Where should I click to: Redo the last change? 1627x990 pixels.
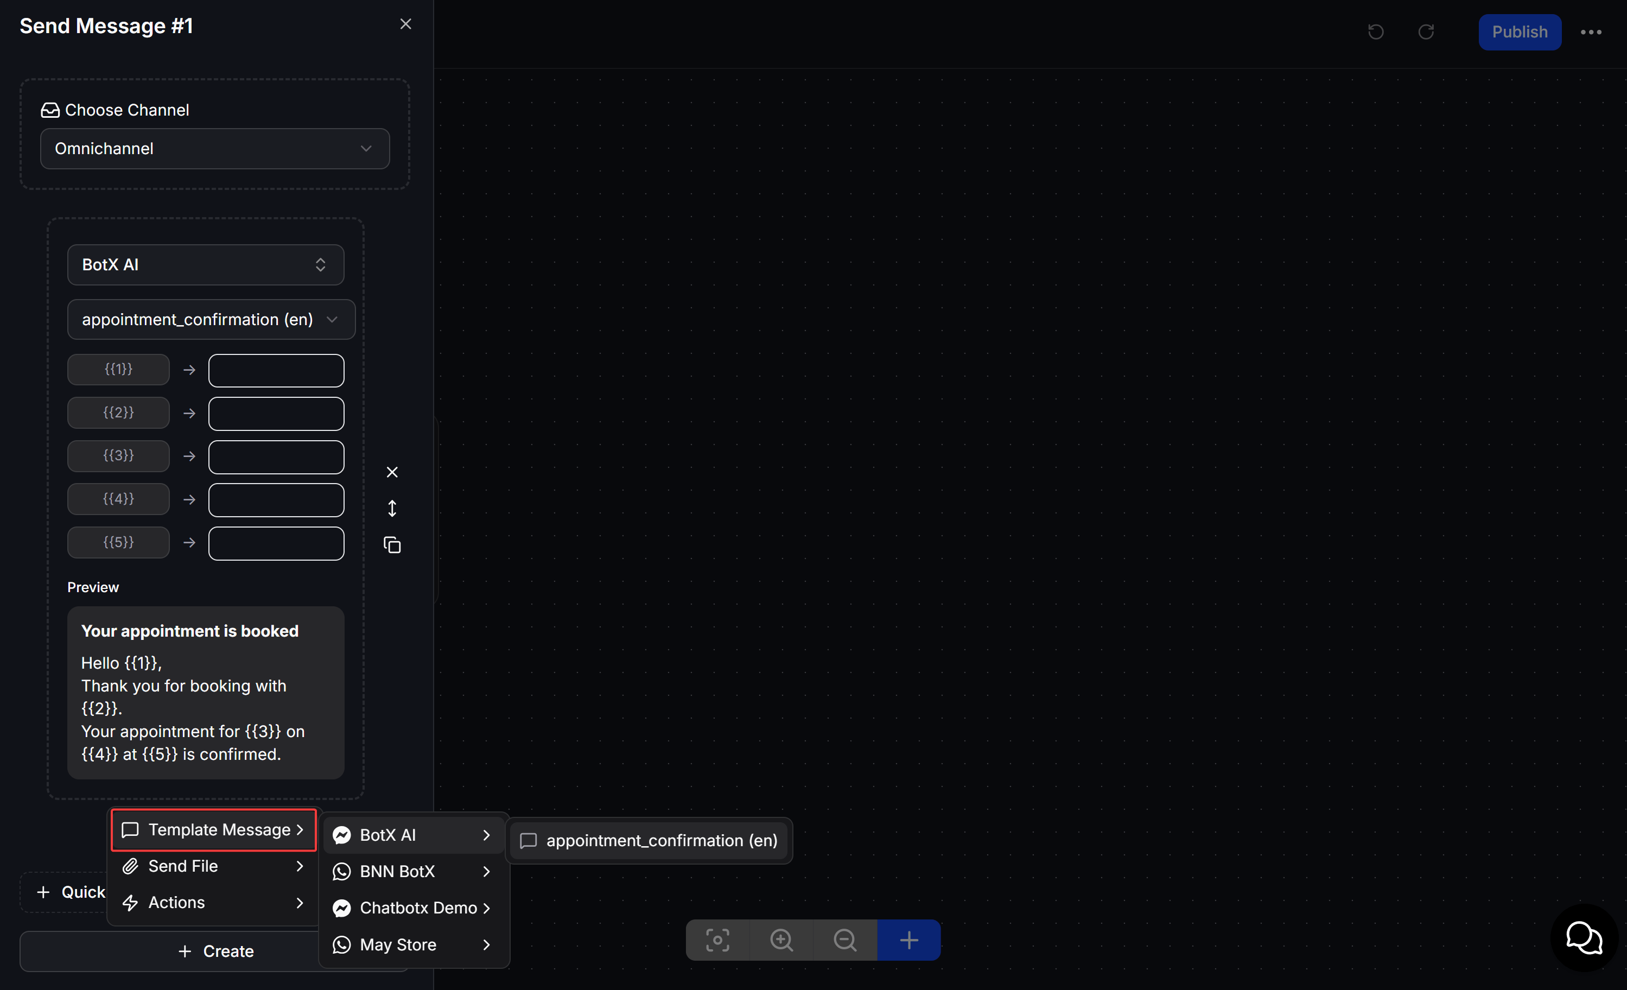coord(1426,31)
